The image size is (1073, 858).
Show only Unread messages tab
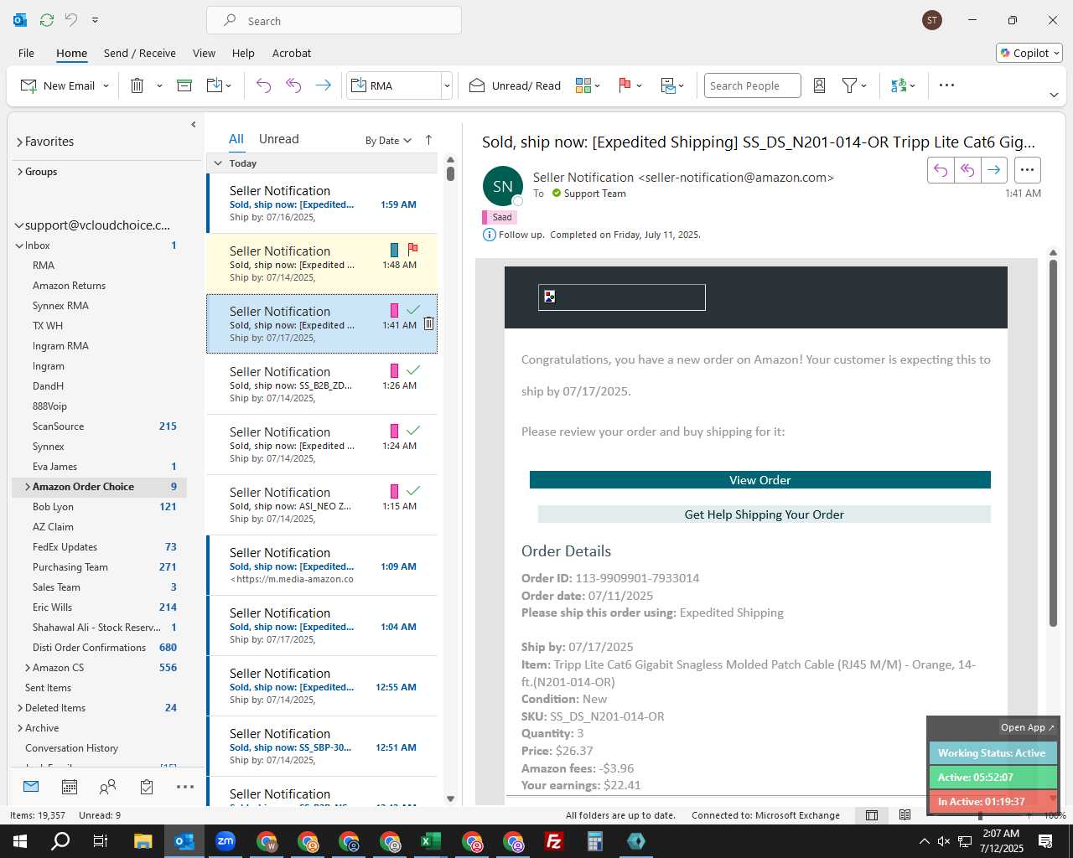279,139
